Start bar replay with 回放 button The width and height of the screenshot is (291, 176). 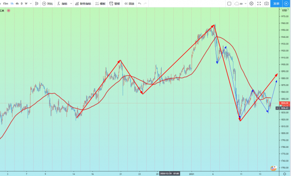coord(129,3)
